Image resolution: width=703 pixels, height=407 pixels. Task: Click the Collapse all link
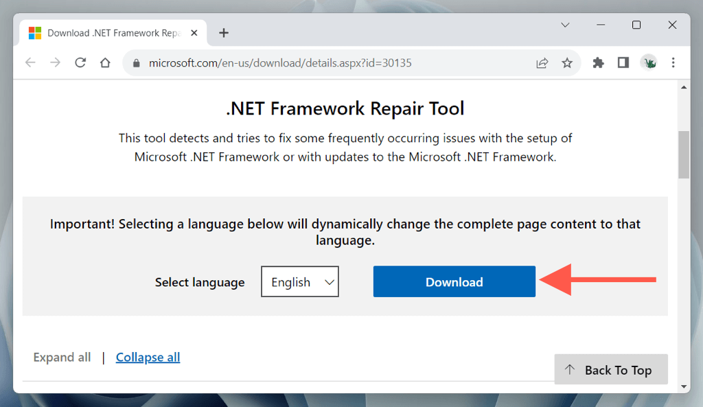click(148, 357)
